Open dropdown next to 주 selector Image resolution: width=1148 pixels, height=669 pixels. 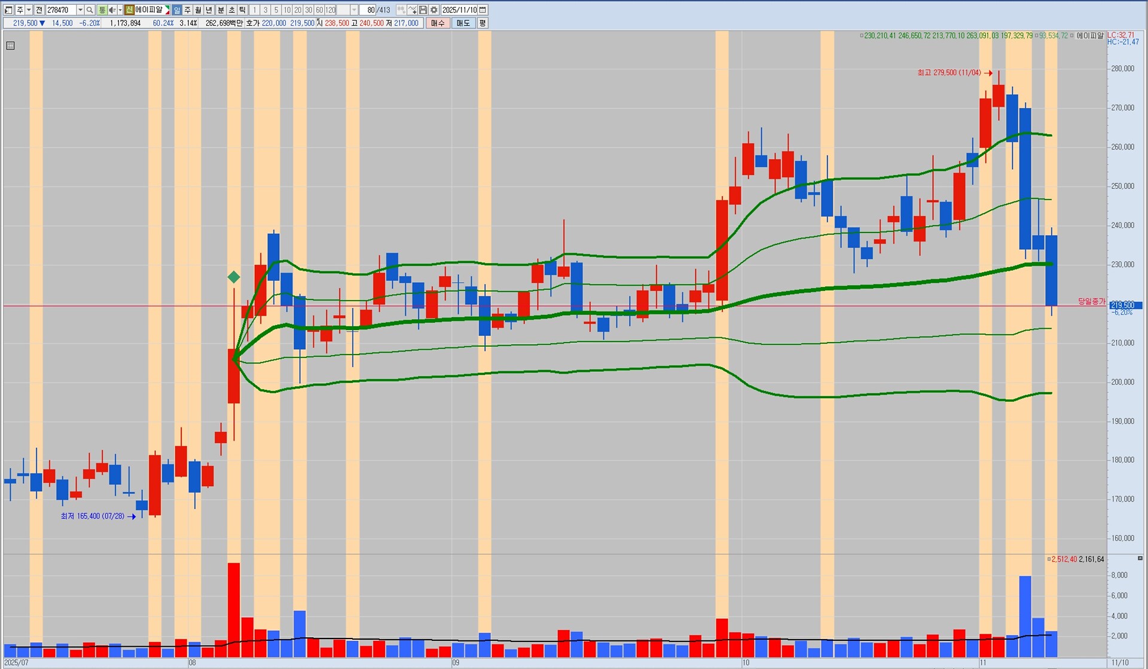click(x=29, y=10)
